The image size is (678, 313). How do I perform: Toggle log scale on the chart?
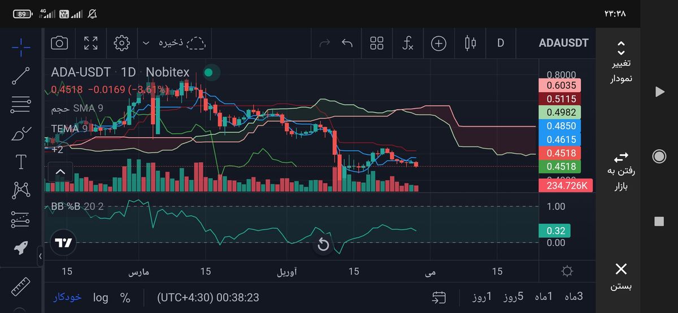[101, 297]
